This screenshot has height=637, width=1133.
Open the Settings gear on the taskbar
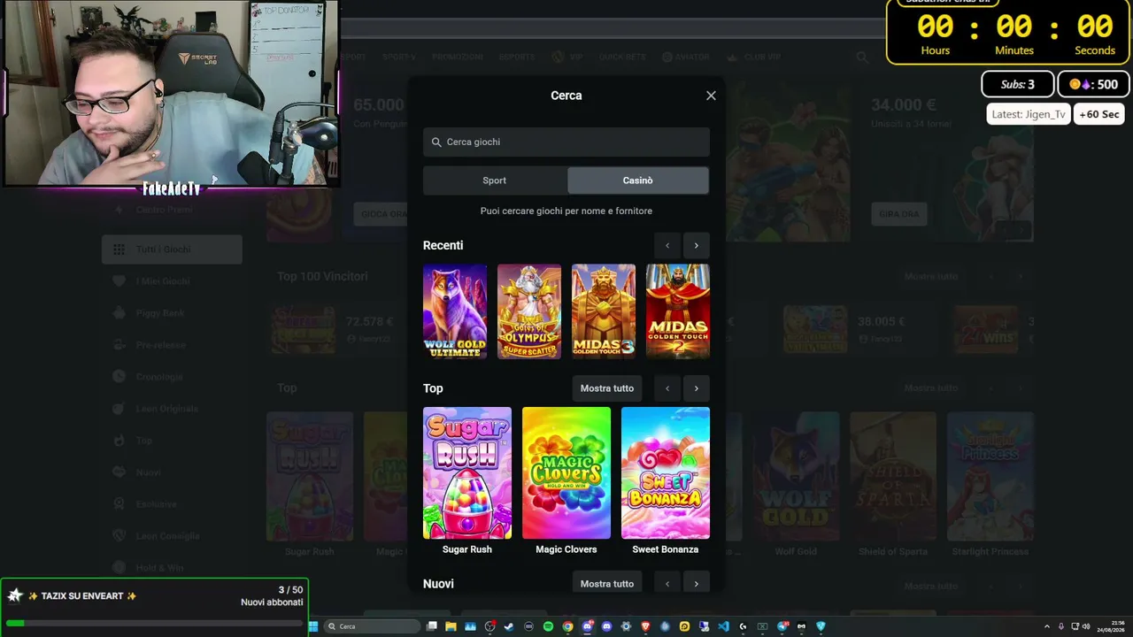coord(626,626)
